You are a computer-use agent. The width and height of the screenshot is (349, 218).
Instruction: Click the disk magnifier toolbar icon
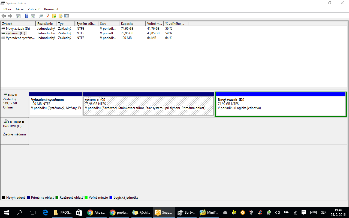click(41, 16)
